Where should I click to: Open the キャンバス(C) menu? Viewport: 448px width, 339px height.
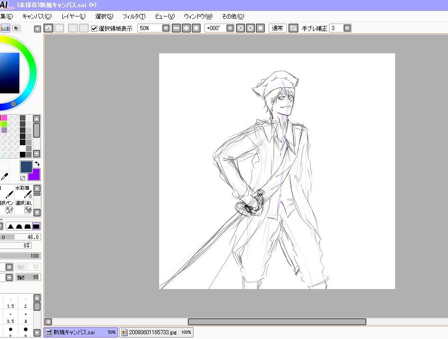pos(37,16)
